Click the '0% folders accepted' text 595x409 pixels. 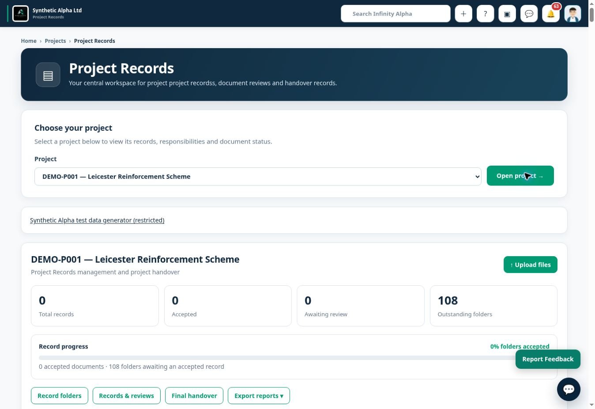520,346
